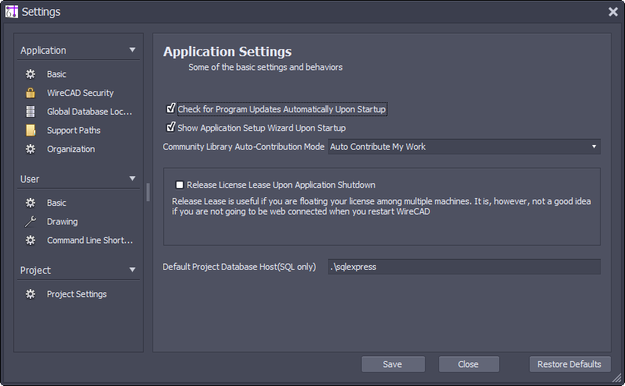The image size is (625, 386).
Task: Click the gear icon beside Organization
Action: click(x=30, y=149)
